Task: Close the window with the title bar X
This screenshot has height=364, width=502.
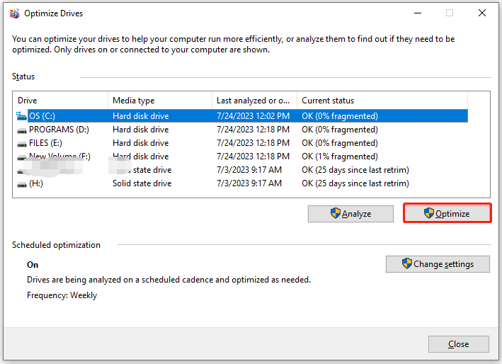Action: tap(482, 13)
